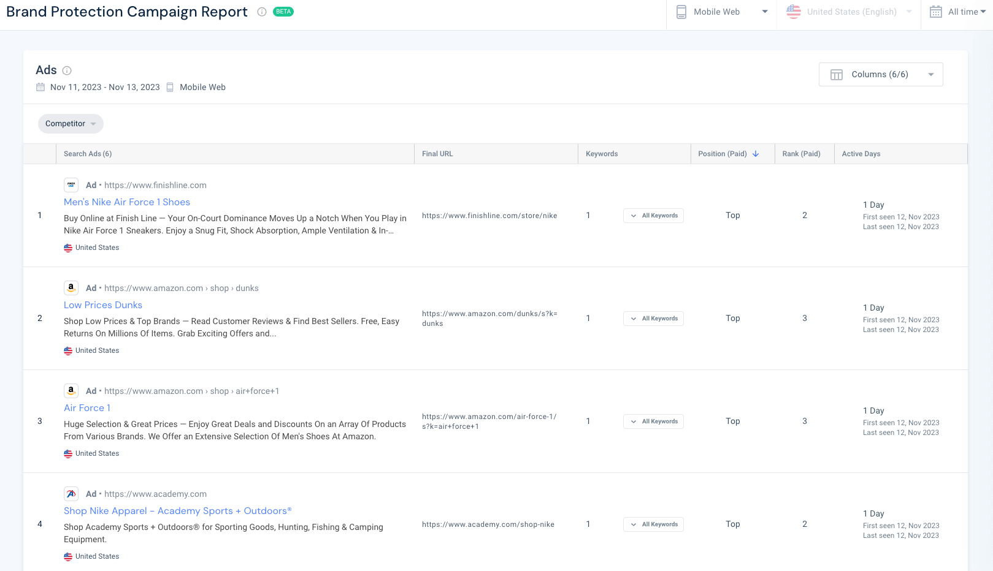Expand All Keywords for the Finish Line ad
Viewport: 993px width, 571px height.
click(653, 216)
